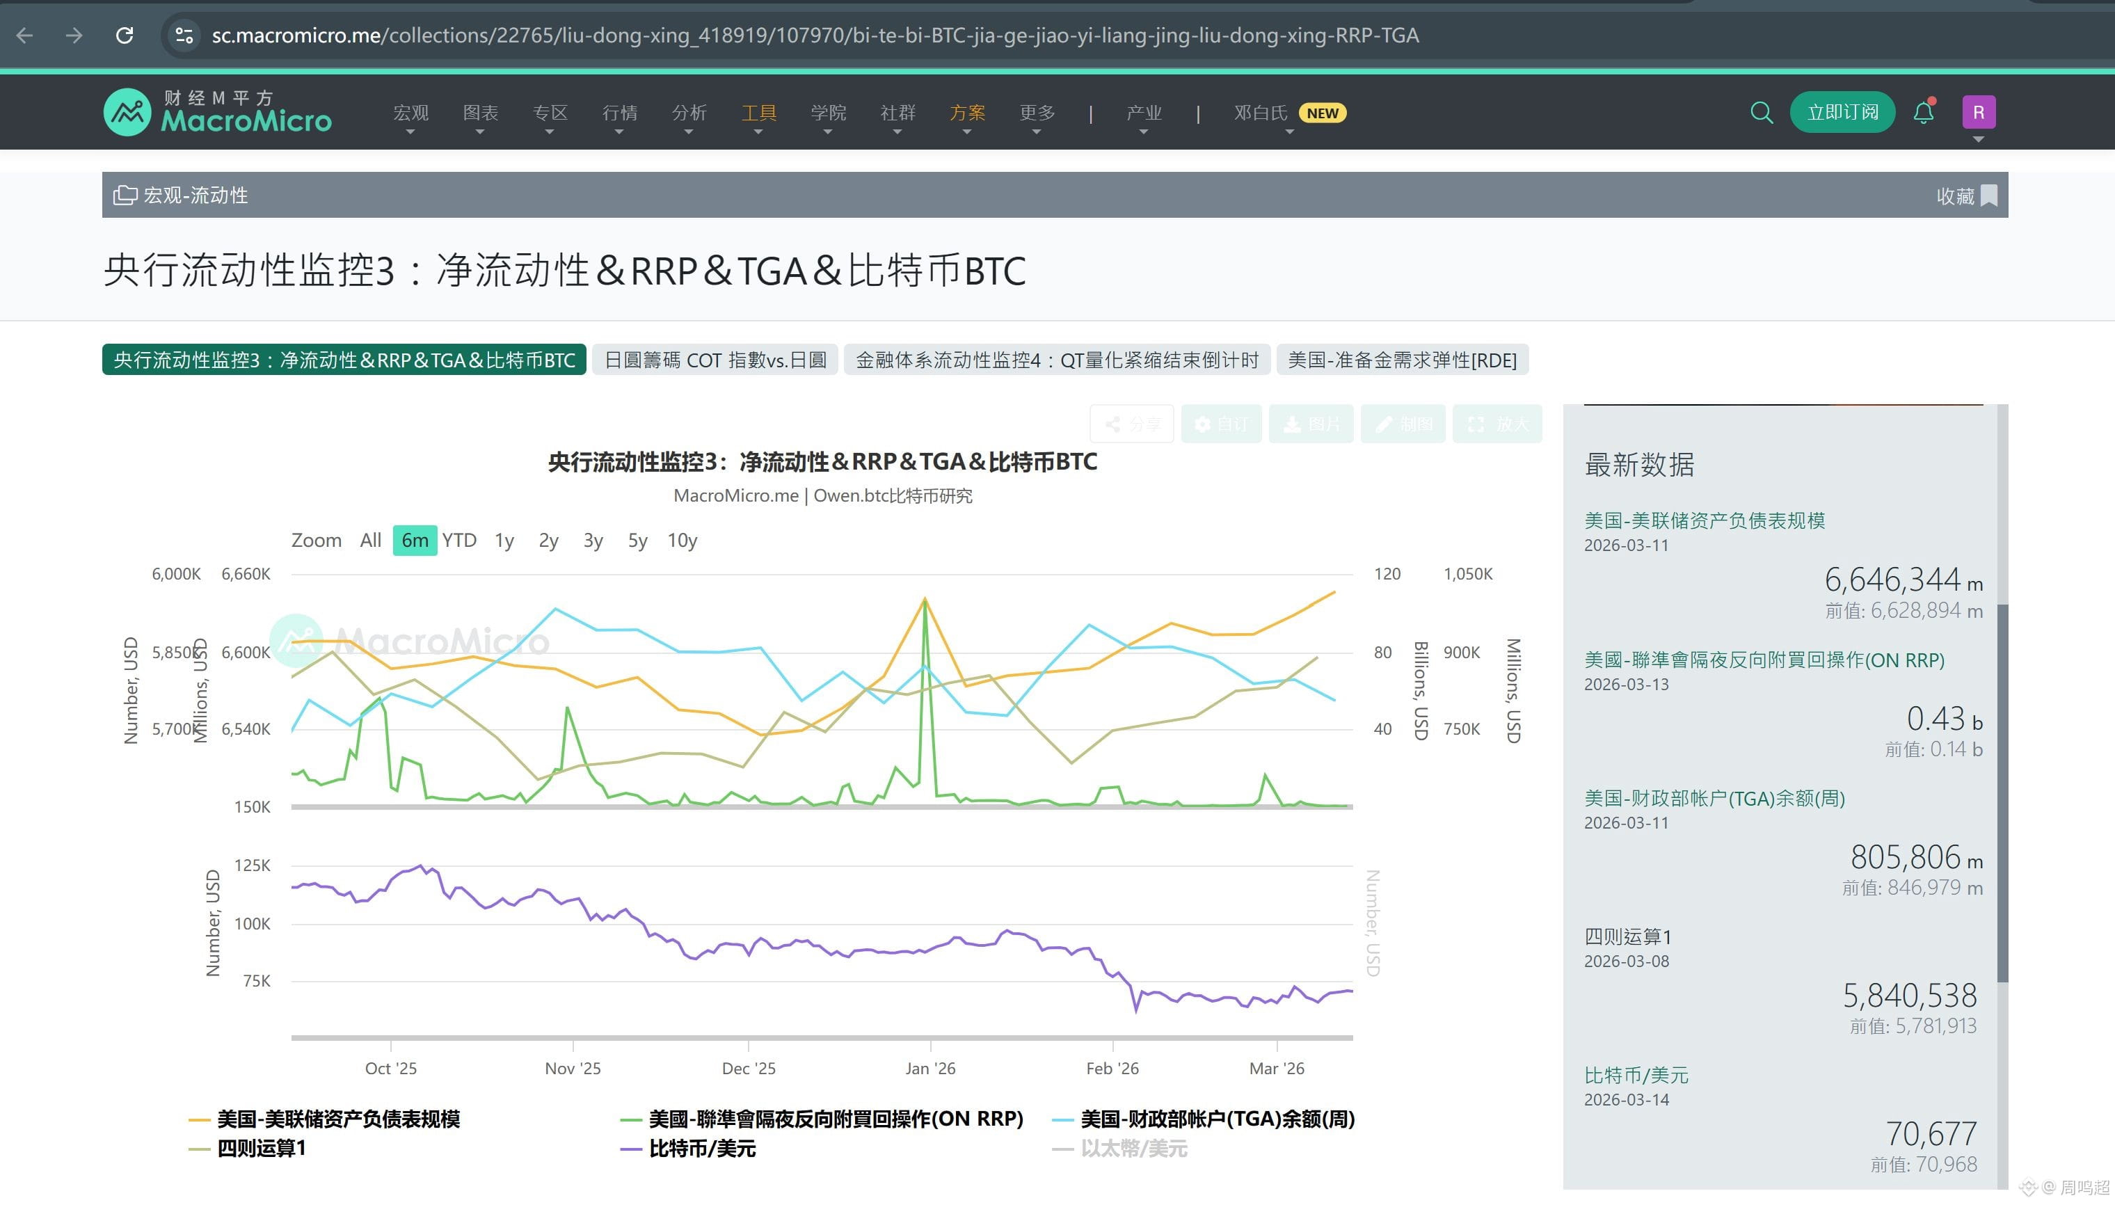Expand the 分析 nav dropdown
2115x1205 pixels.
(x=689, y=113)
